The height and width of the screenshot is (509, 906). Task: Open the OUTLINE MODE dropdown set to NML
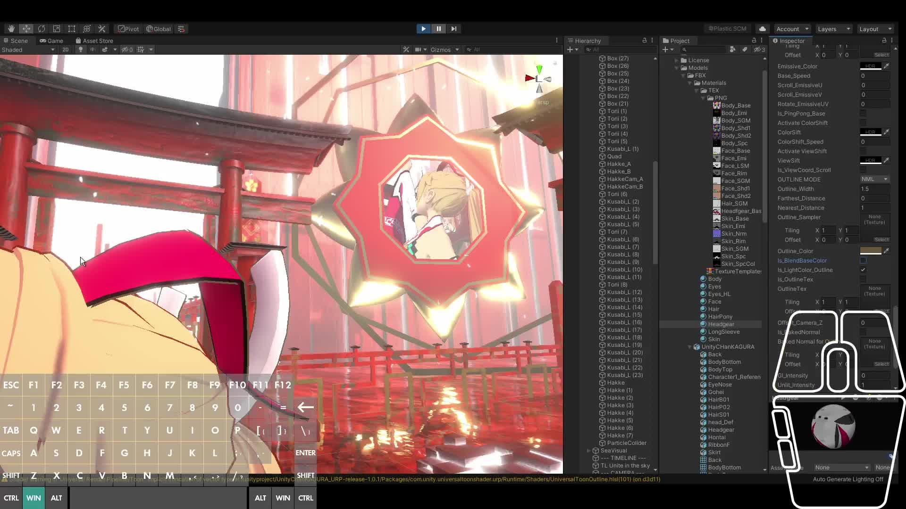pos(874,179)
